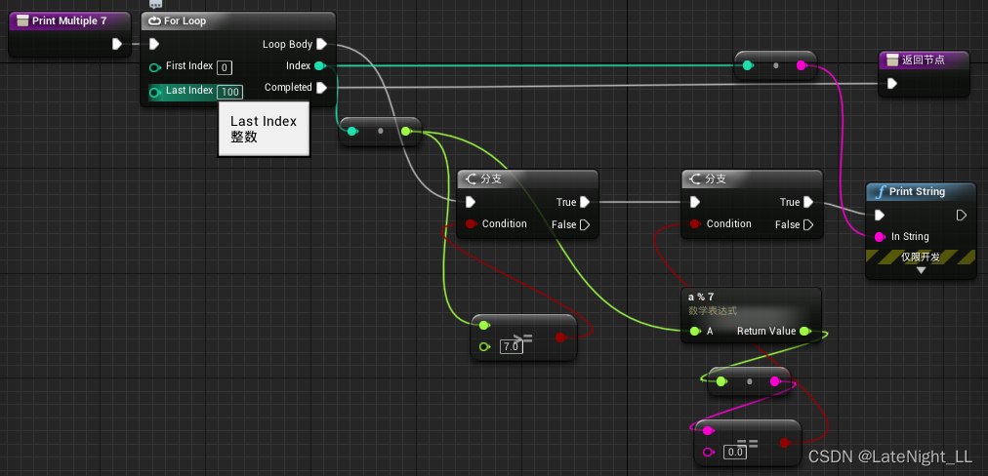The width and height of the screenshot is (988, 476).
Task: Select the Print Multiple 7 node title
Action: pyautogui.click(x=69, y=20)
